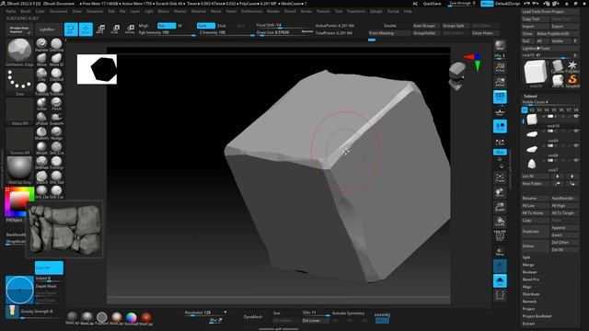
Task: Open the Alpha menu
Action: 10,11
